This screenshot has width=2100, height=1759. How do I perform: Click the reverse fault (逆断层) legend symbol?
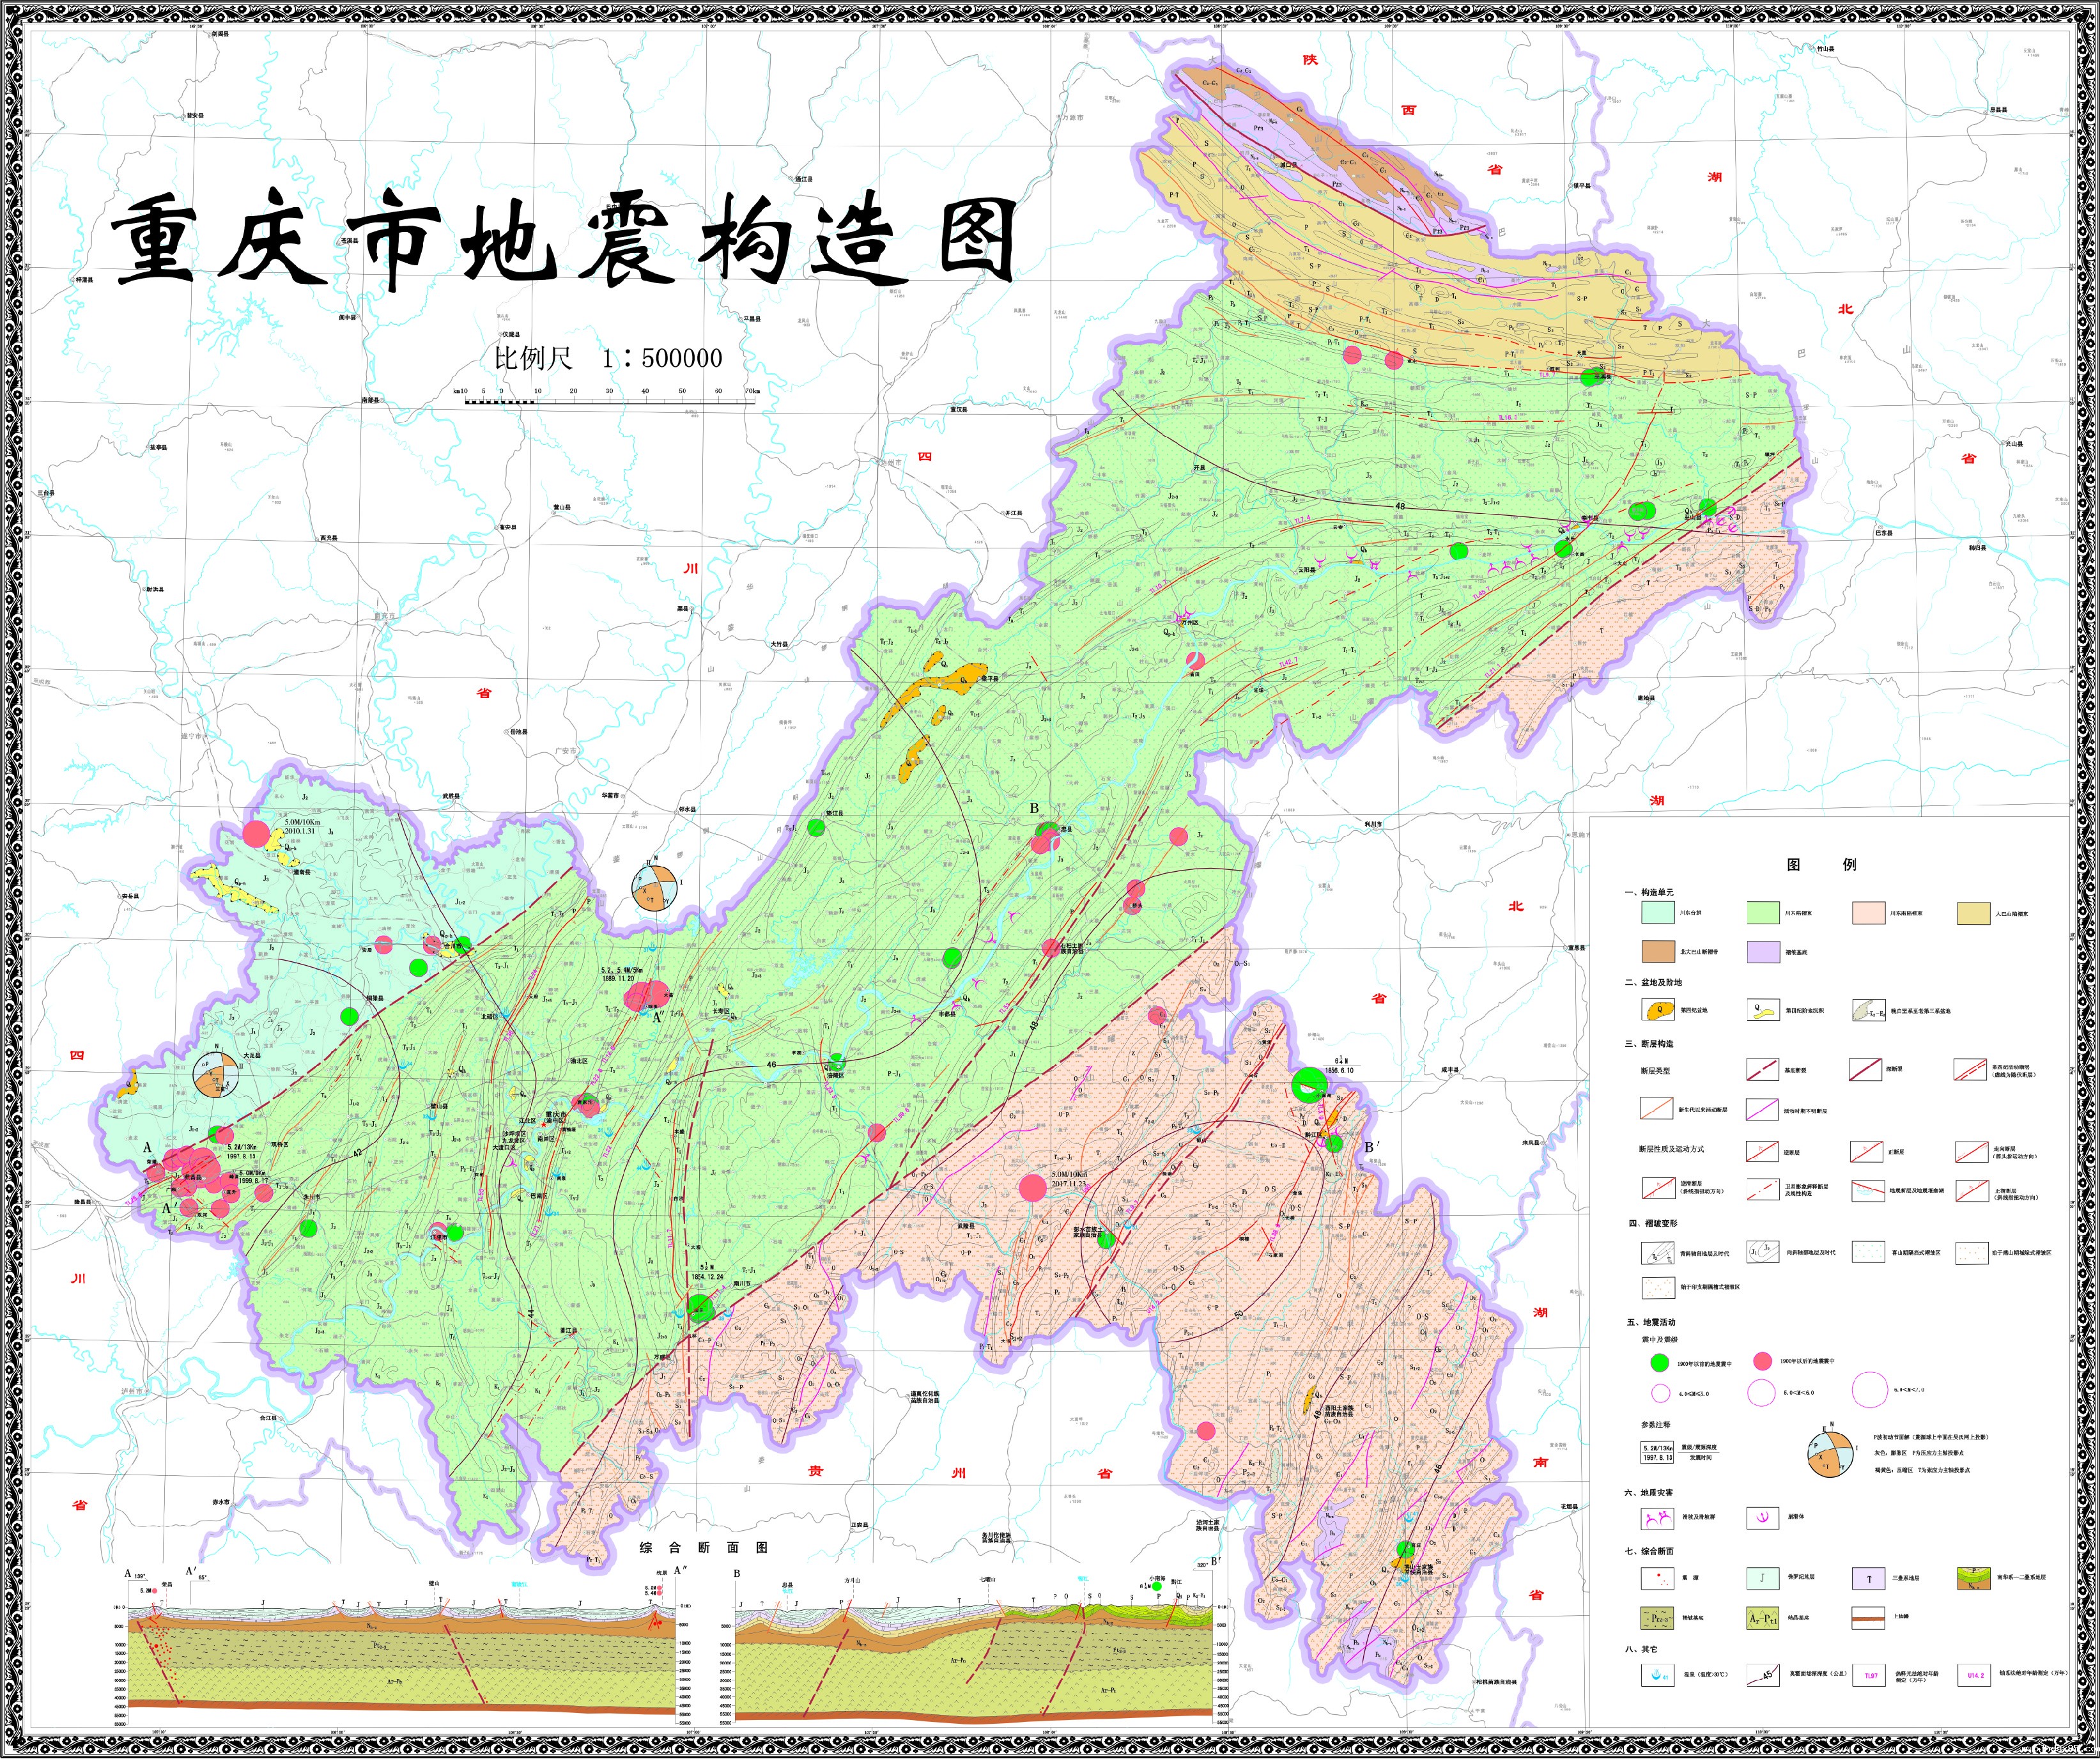[x=1762, y=1151]
